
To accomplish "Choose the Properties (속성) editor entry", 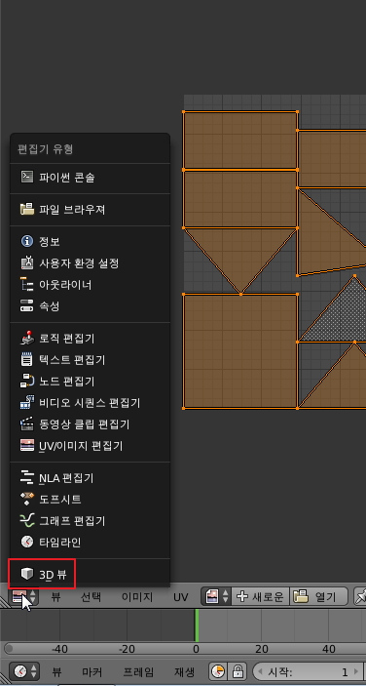I will pyautogui.click(x=90, y=306).
